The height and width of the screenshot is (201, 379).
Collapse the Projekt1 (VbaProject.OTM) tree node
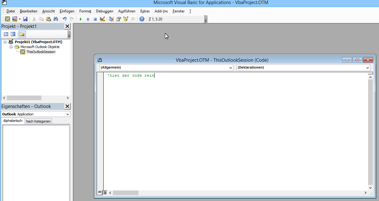pos(5,42)
